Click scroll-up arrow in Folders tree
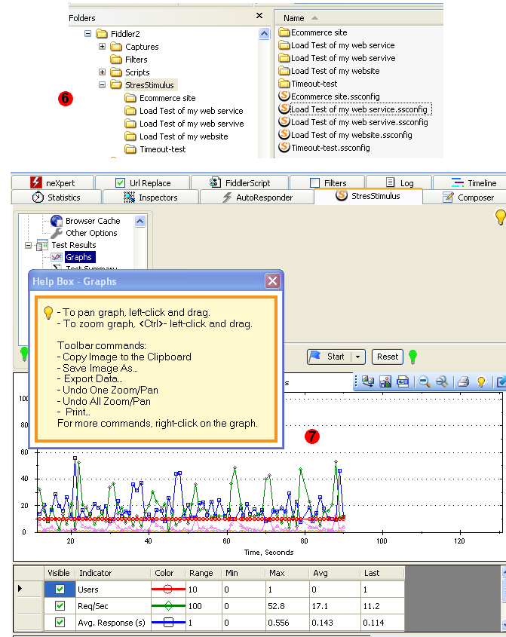This screenshot has width=506, height=637. 264,34
